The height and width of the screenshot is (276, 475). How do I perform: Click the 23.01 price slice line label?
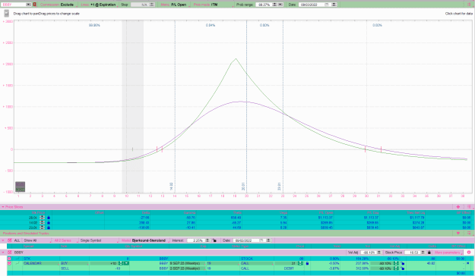(x=280, y=187)
